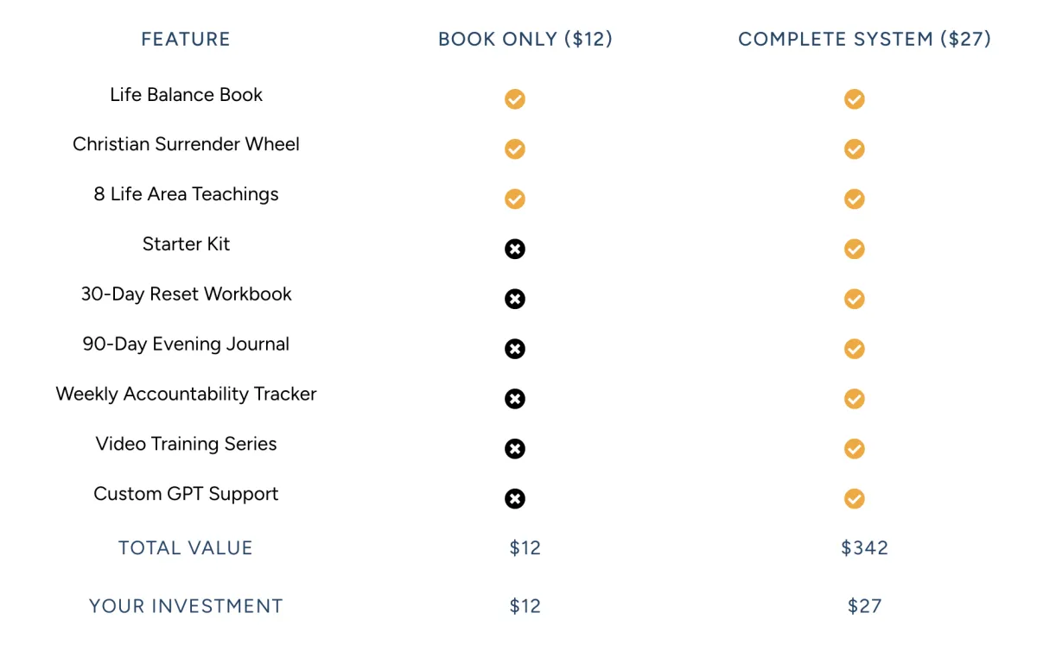The width and height of the screenshot is (1037, 651).
Task: Click the Book Only checkmark for Christian Surrender Wheel
Action: tap(514, 149)
